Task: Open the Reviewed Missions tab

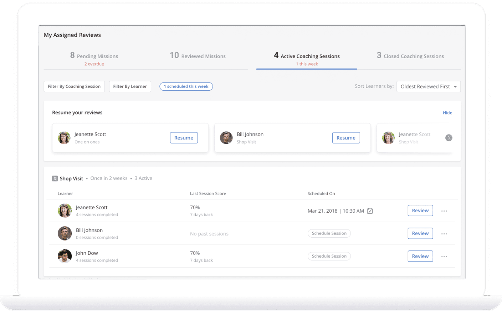Action: point(198,56)
